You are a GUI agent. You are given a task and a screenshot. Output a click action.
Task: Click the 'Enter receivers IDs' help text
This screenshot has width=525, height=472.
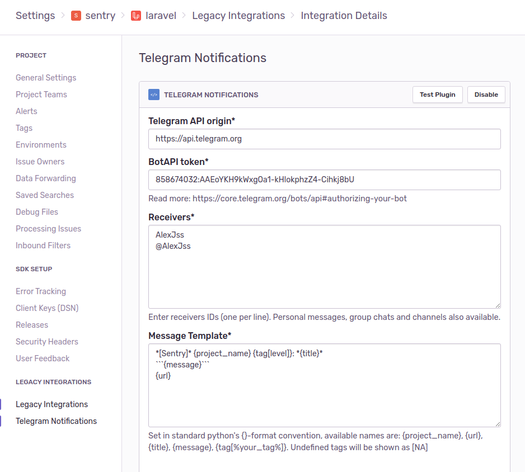(324, 317)
